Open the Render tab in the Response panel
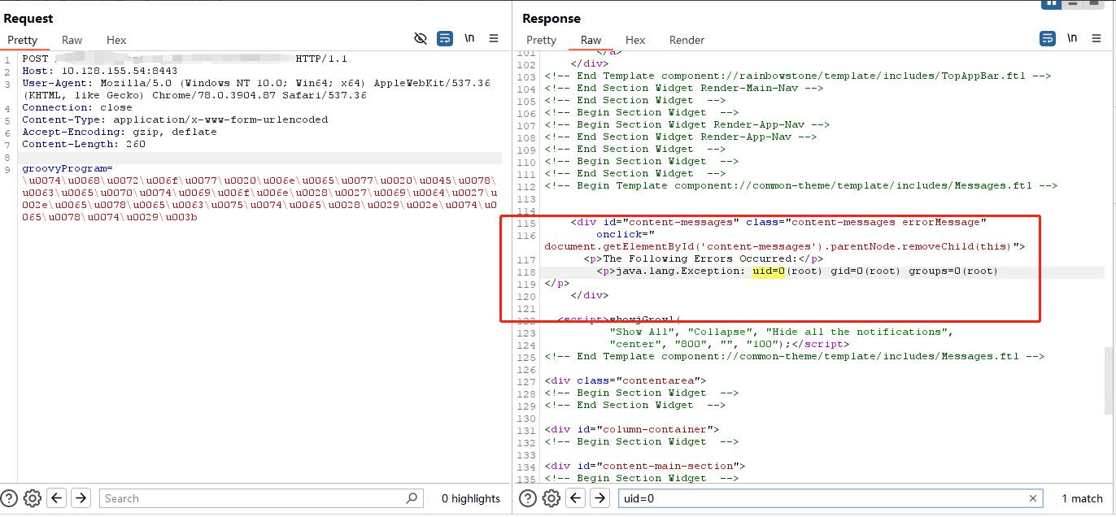 [x=687, y=40]
